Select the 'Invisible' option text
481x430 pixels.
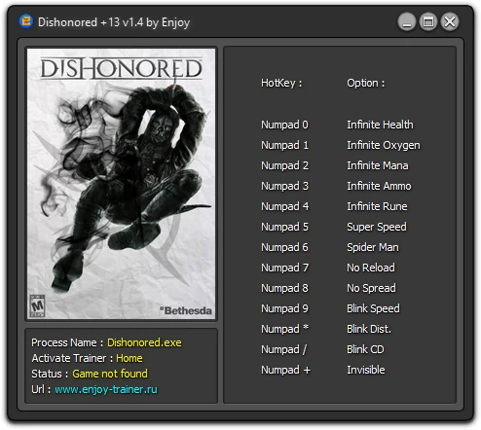coord(366,370)
